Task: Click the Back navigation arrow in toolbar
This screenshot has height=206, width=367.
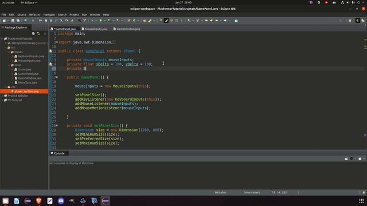Action: click(x=217, y=21)
